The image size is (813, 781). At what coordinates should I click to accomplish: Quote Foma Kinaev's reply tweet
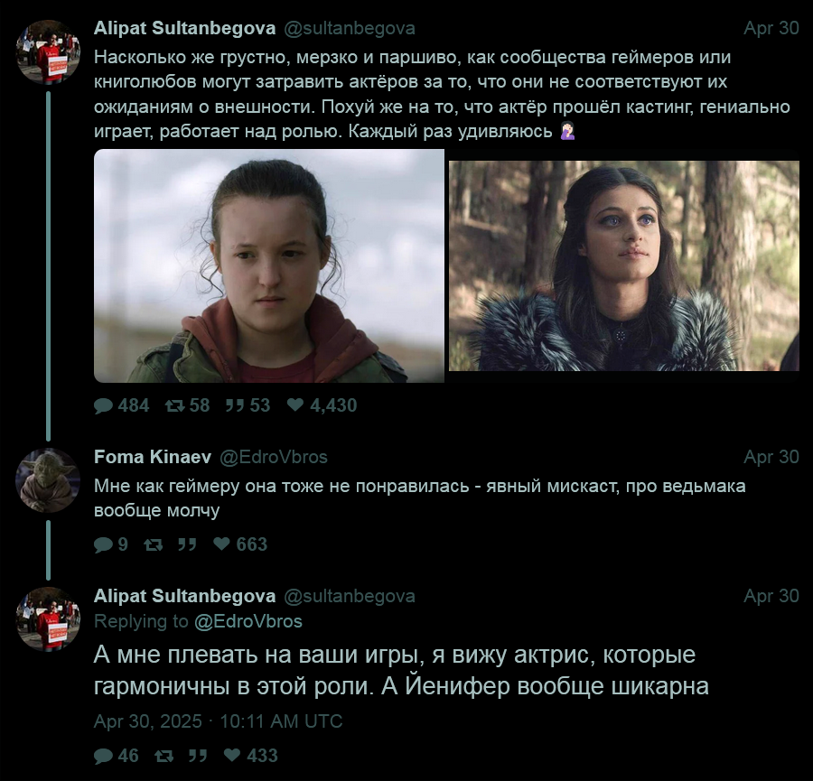[187, 544]
